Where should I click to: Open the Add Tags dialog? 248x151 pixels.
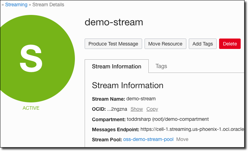click(x=203, y=44)
